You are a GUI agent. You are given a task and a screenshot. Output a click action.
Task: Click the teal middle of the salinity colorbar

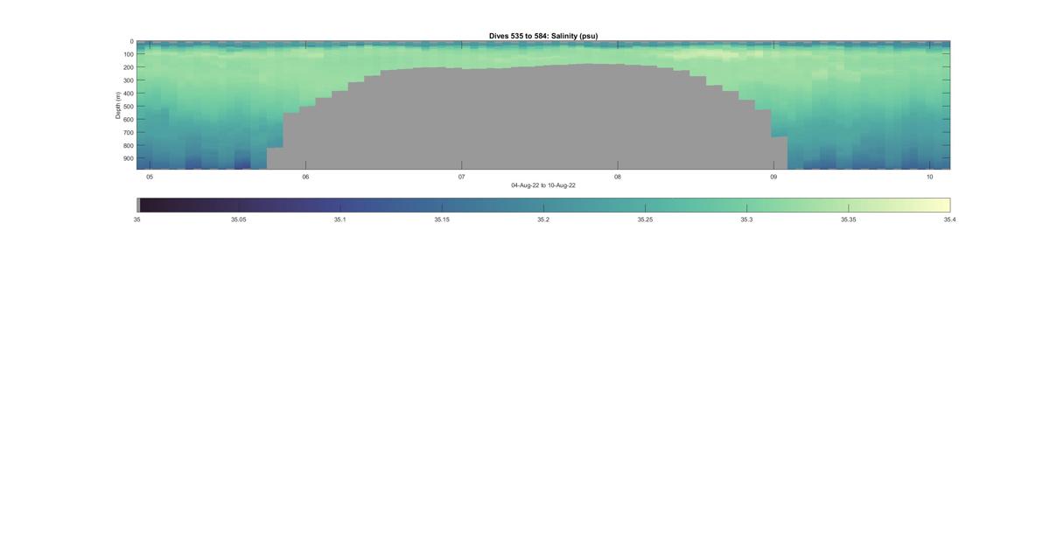click(543, 205)
